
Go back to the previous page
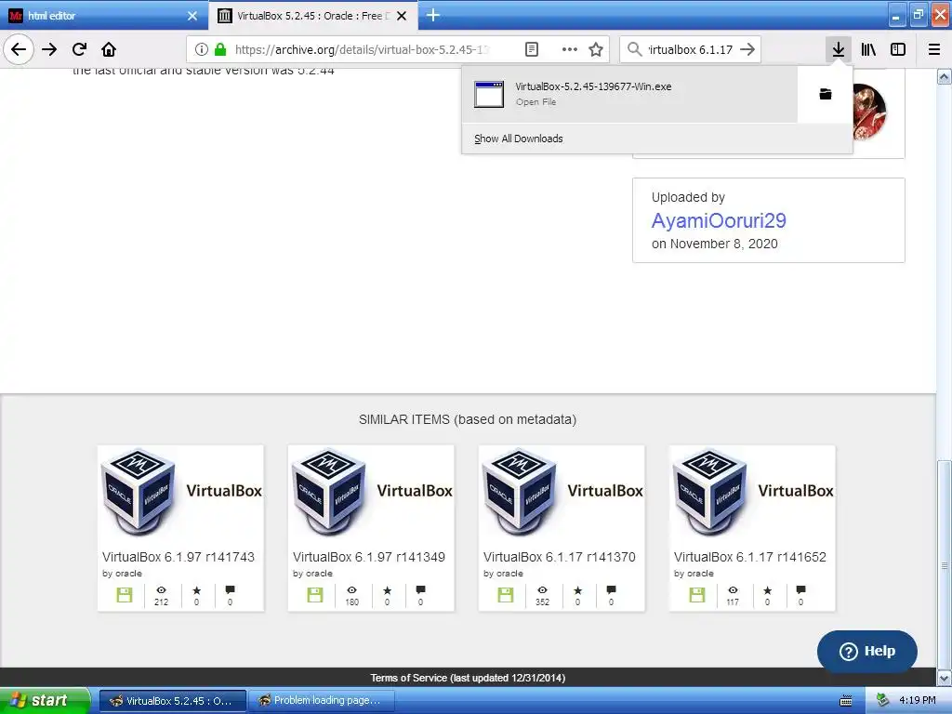[x=19, y=49]
